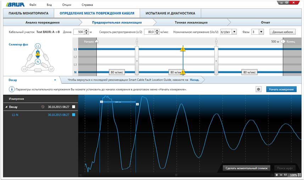304x180 pixels.
Task: Reset waveform zoom to 1:1
Action: pyautogui.click(x=286, y=175)
